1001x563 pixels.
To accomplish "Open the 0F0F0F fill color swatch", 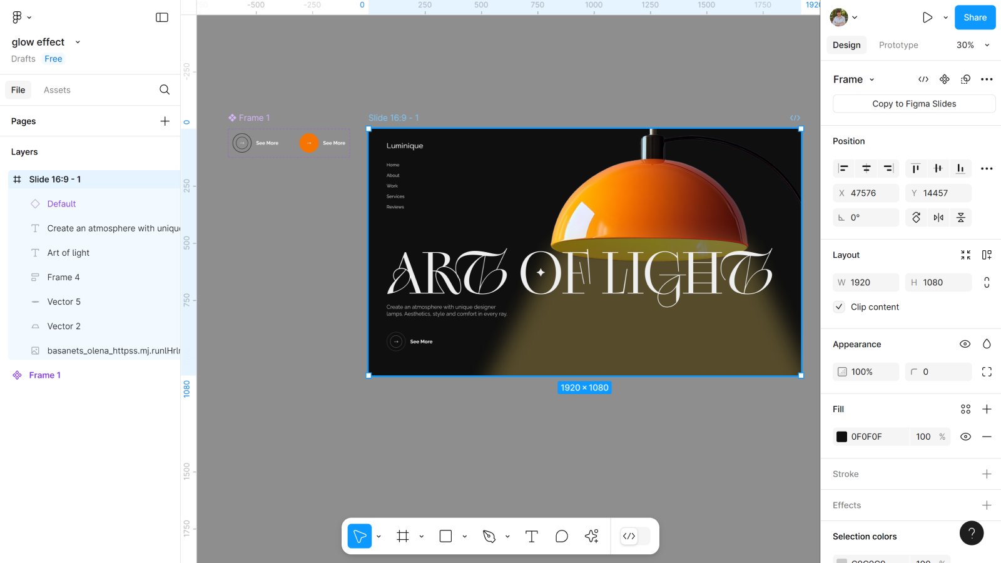I will [x=842, y=437].
